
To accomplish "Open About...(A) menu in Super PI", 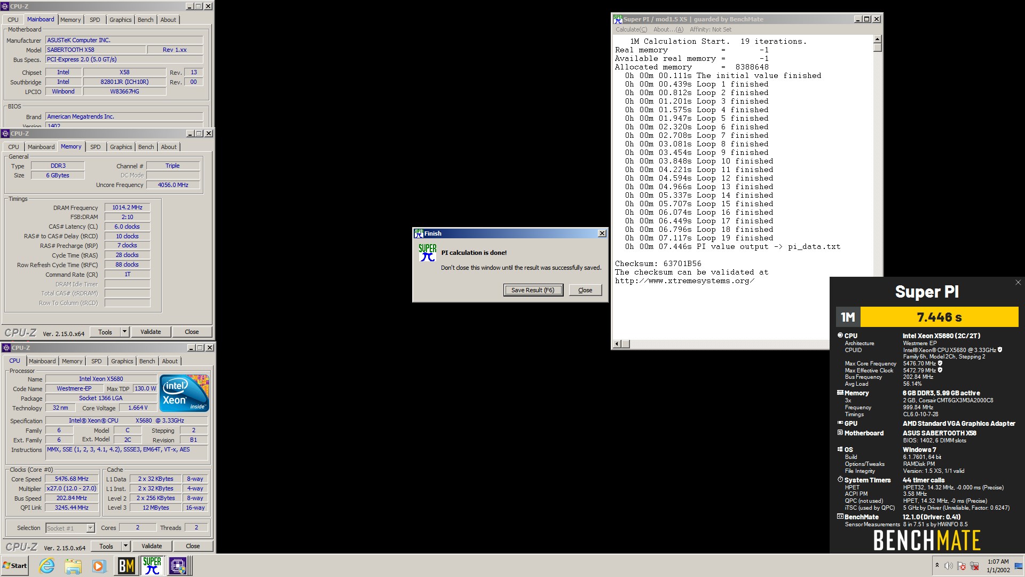I will click(x=668, y=29).
